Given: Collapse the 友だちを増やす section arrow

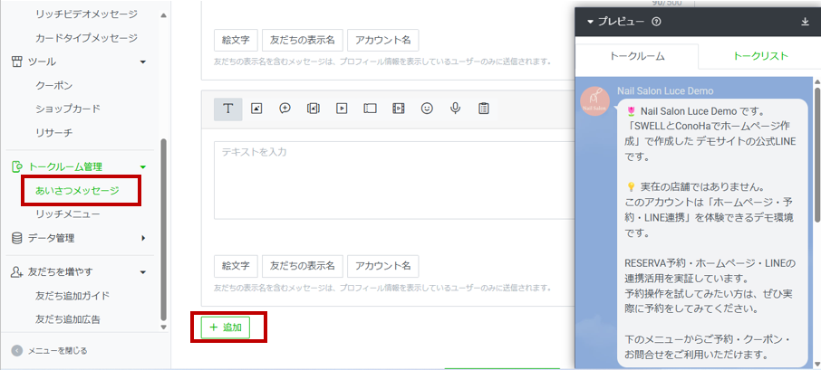Looking at the screenshot, I should [x=143, y=272].
